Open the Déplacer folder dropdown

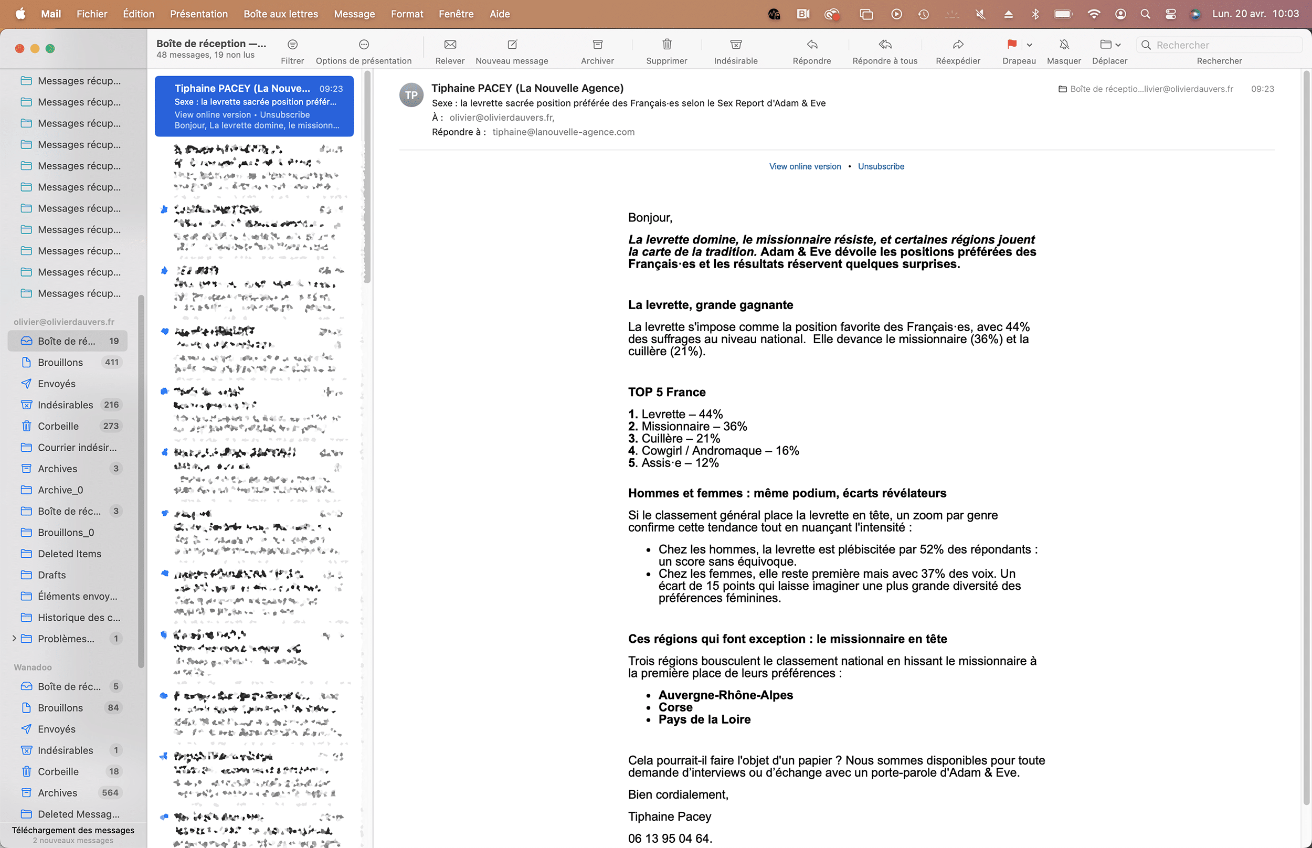(x=1110, y=44)
